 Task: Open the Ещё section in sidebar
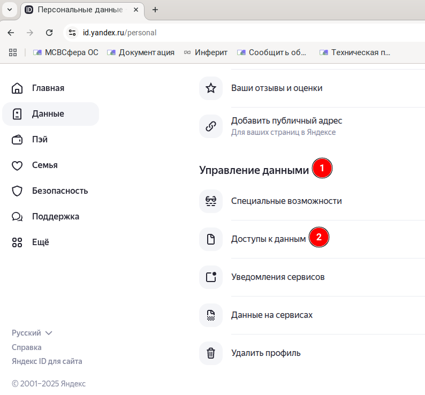(x=40, y=242)
